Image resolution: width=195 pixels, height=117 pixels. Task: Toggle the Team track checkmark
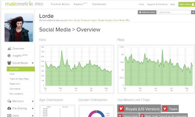[165, 109]
